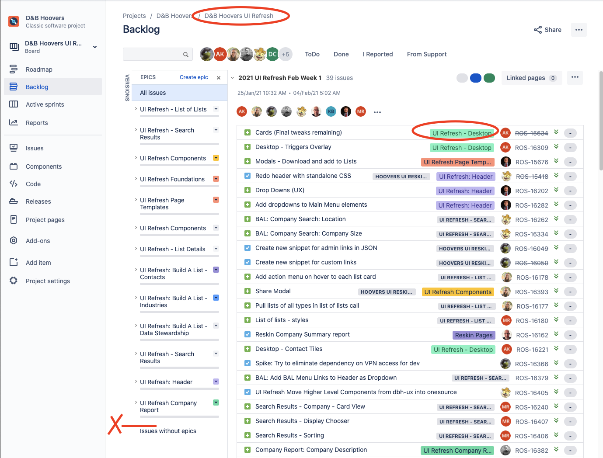Image resolution: width=603 pixels, height=458 pixels.
Task: Open dropdown for UI Refresh Foundations epic
Action: tap(216, 179)
